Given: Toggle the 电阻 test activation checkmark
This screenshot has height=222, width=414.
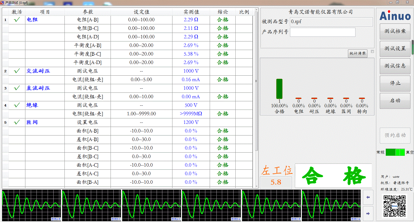Looking at the screenshot, I should (17, 20).
